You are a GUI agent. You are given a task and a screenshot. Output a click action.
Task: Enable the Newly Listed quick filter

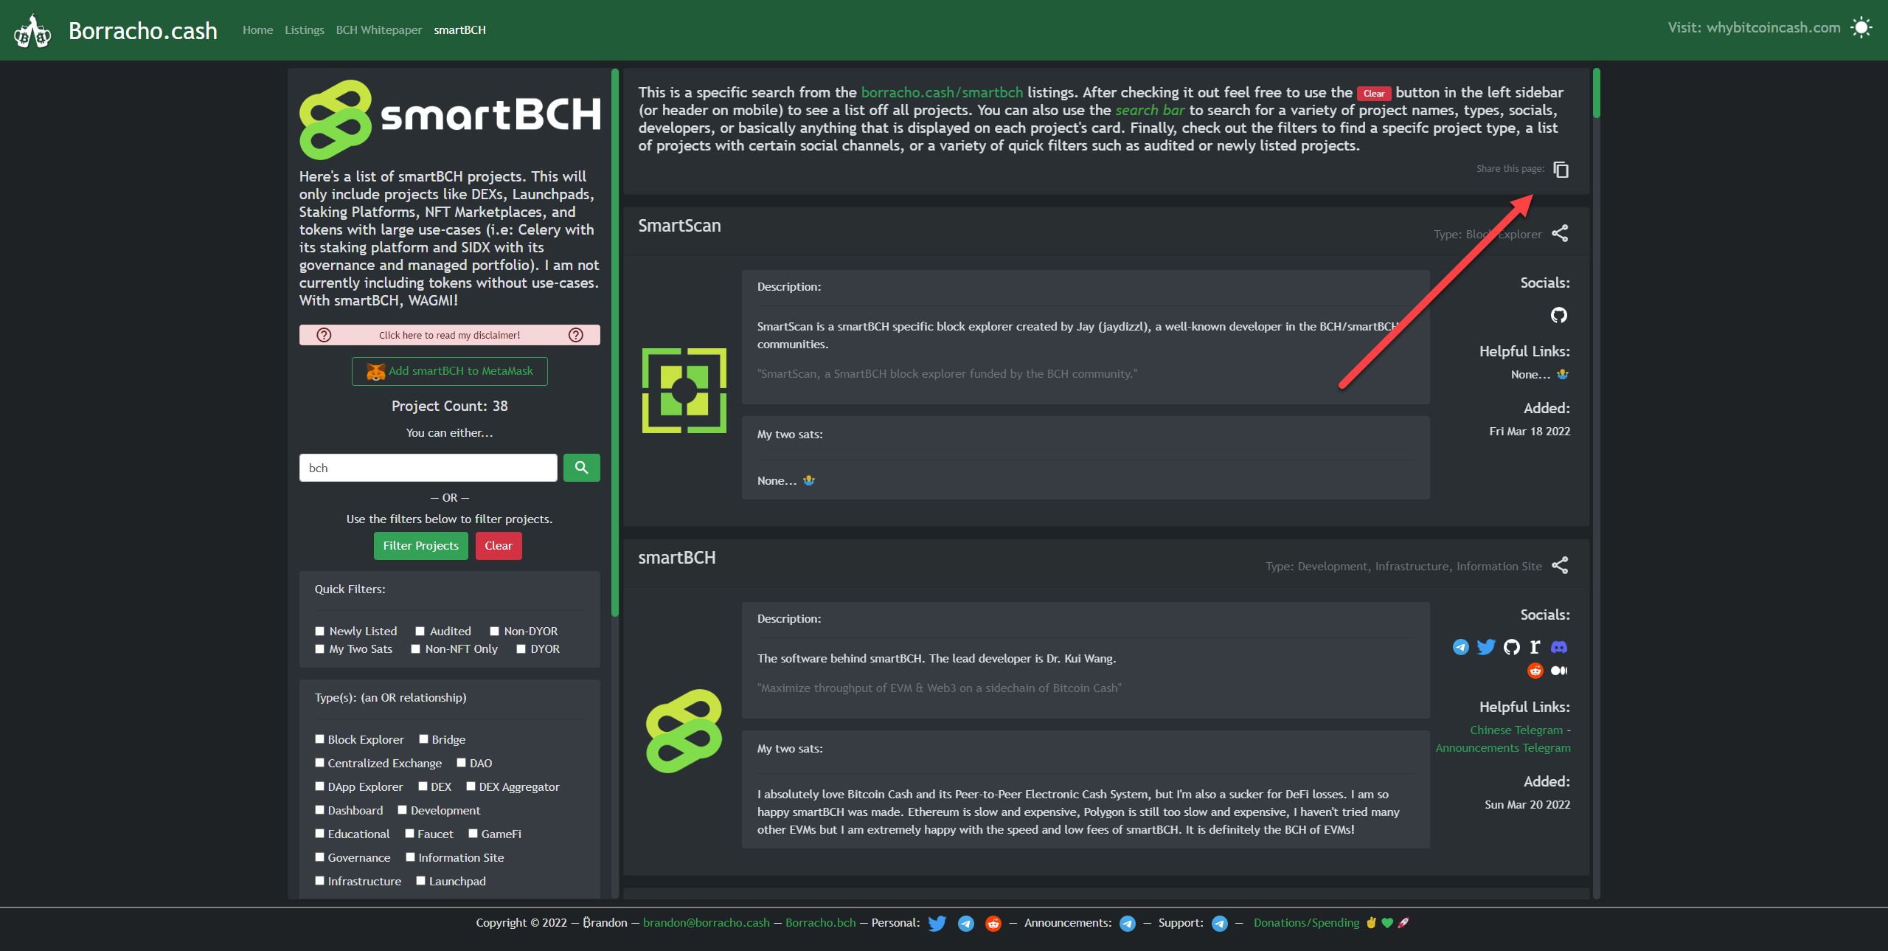coord(320,632)
